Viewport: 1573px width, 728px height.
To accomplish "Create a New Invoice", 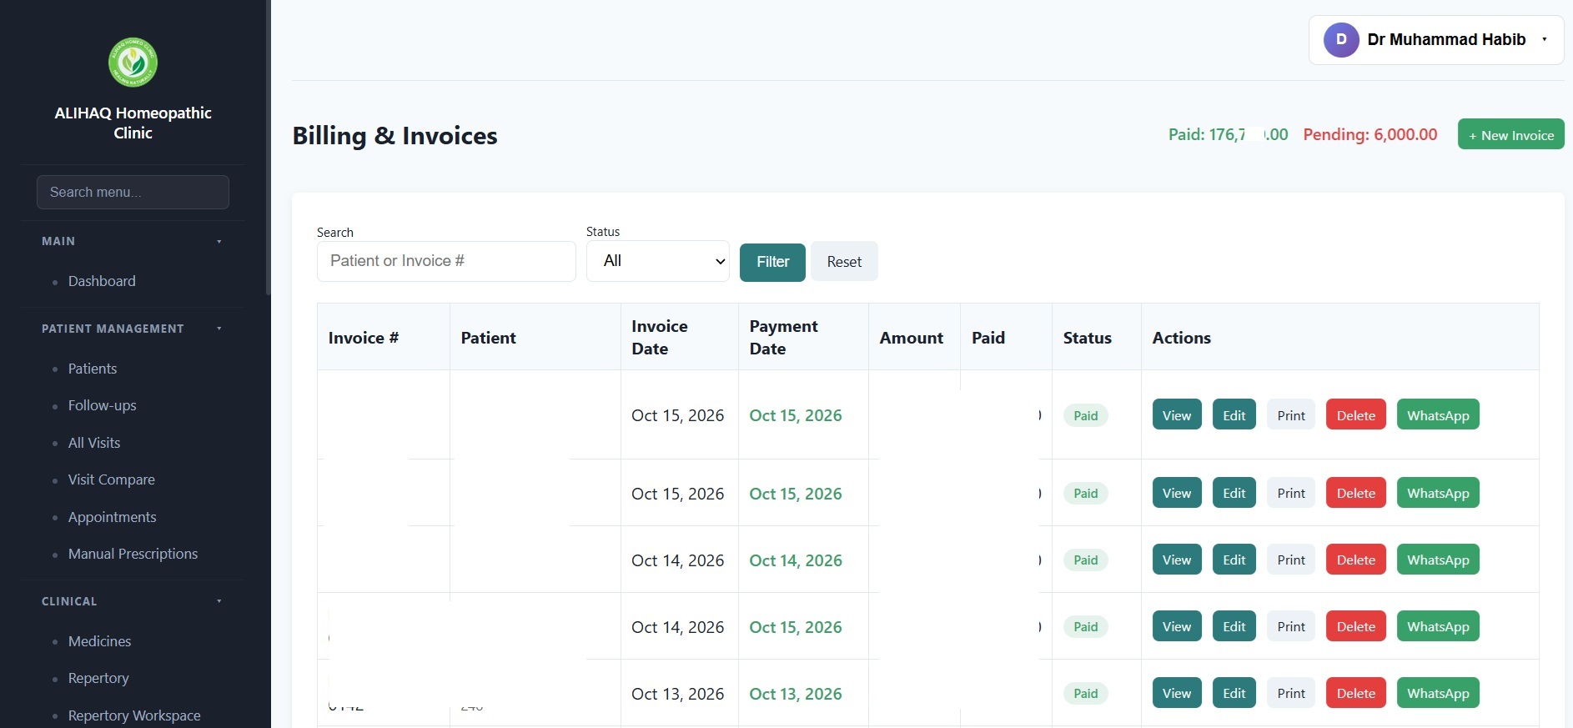I will click(x=1510, y=135).
